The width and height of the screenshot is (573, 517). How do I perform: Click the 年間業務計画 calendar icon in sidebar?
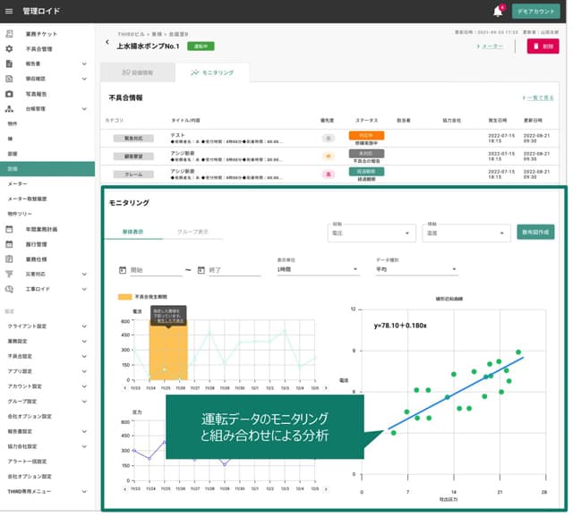(x=9, y=229)
